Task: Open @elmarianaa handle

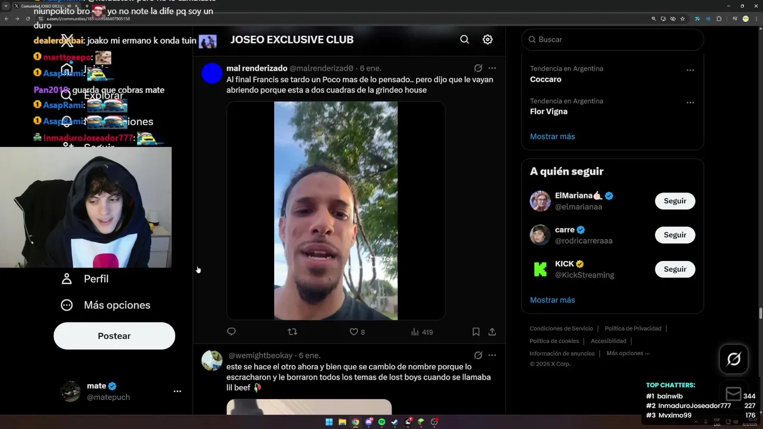Action: point(578,207)
